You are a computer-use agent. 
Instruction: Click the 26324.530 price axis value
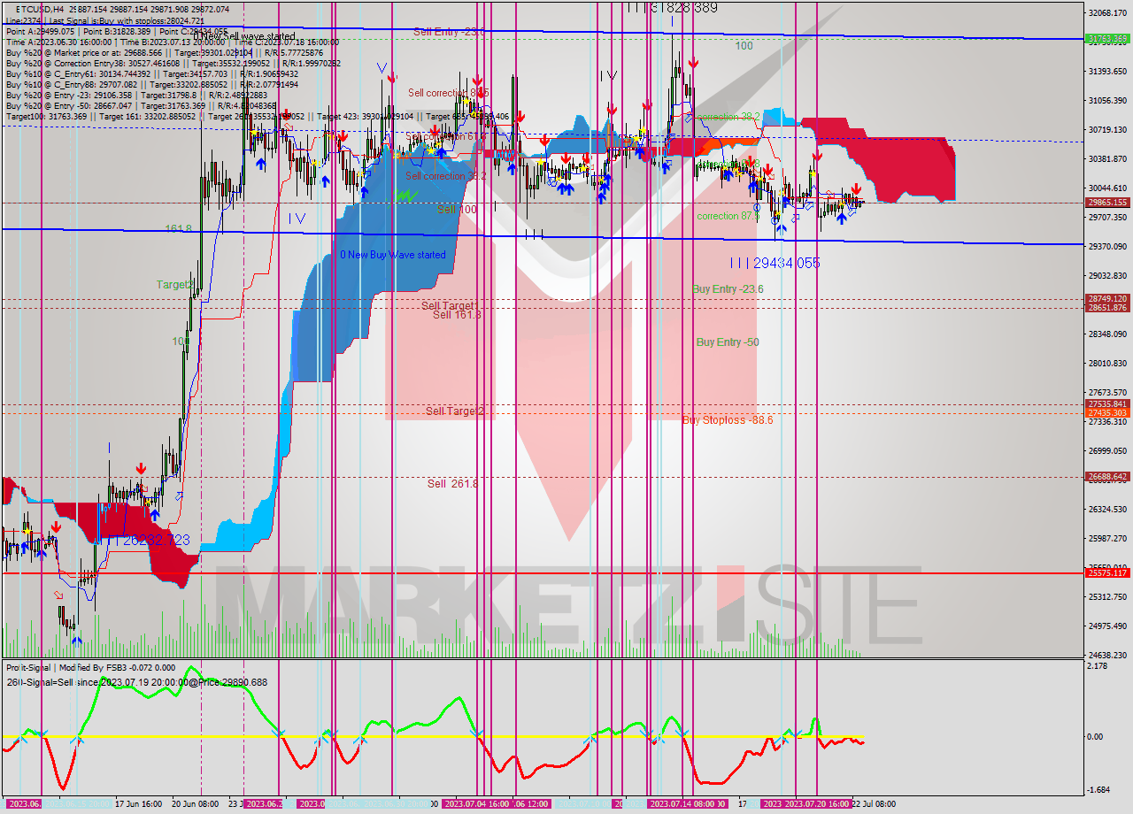click(1108, 510)
